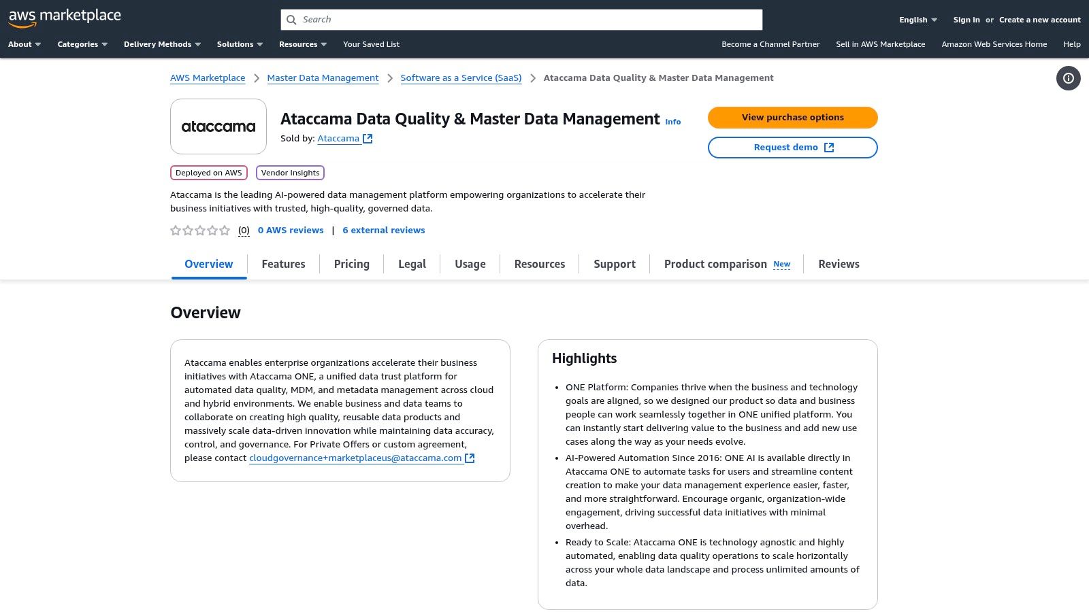Click the (0) rating count
The image size is (1089, 612).
click(x=244, y=231)
